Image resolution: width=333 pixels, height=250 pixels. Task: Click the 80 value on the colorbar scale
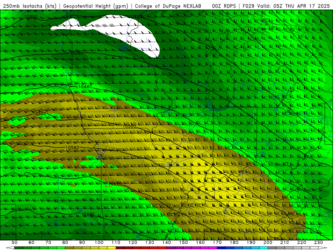coord(65,242)
